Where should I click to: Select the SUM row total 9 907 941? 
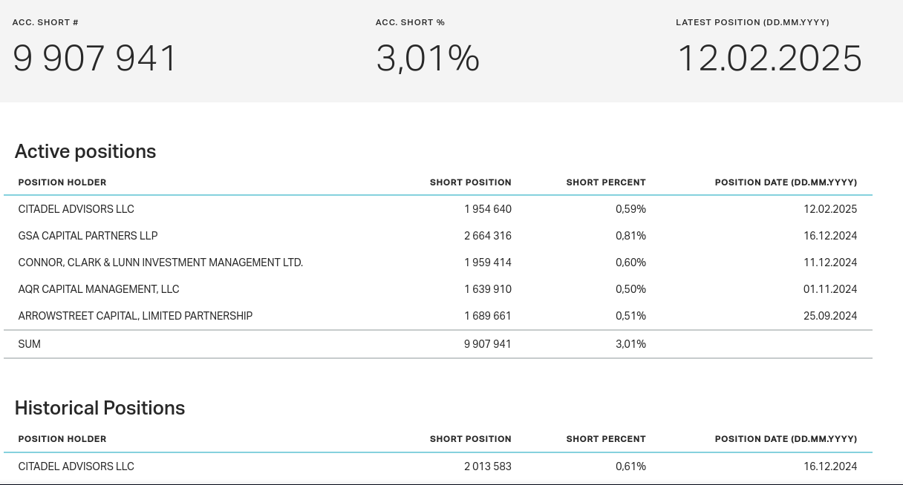(488, 344)
